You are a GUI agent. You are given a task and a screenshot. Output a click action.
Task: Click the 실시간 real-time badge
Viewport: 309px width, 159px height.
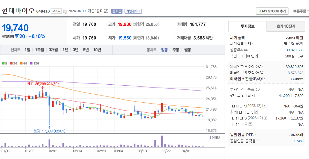[x=117, y=11]
